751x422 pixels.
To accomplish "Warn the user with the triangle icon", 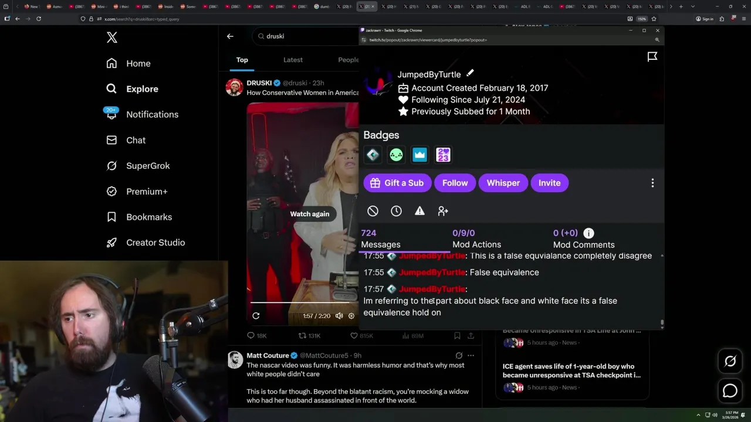I will pos(420,211).
